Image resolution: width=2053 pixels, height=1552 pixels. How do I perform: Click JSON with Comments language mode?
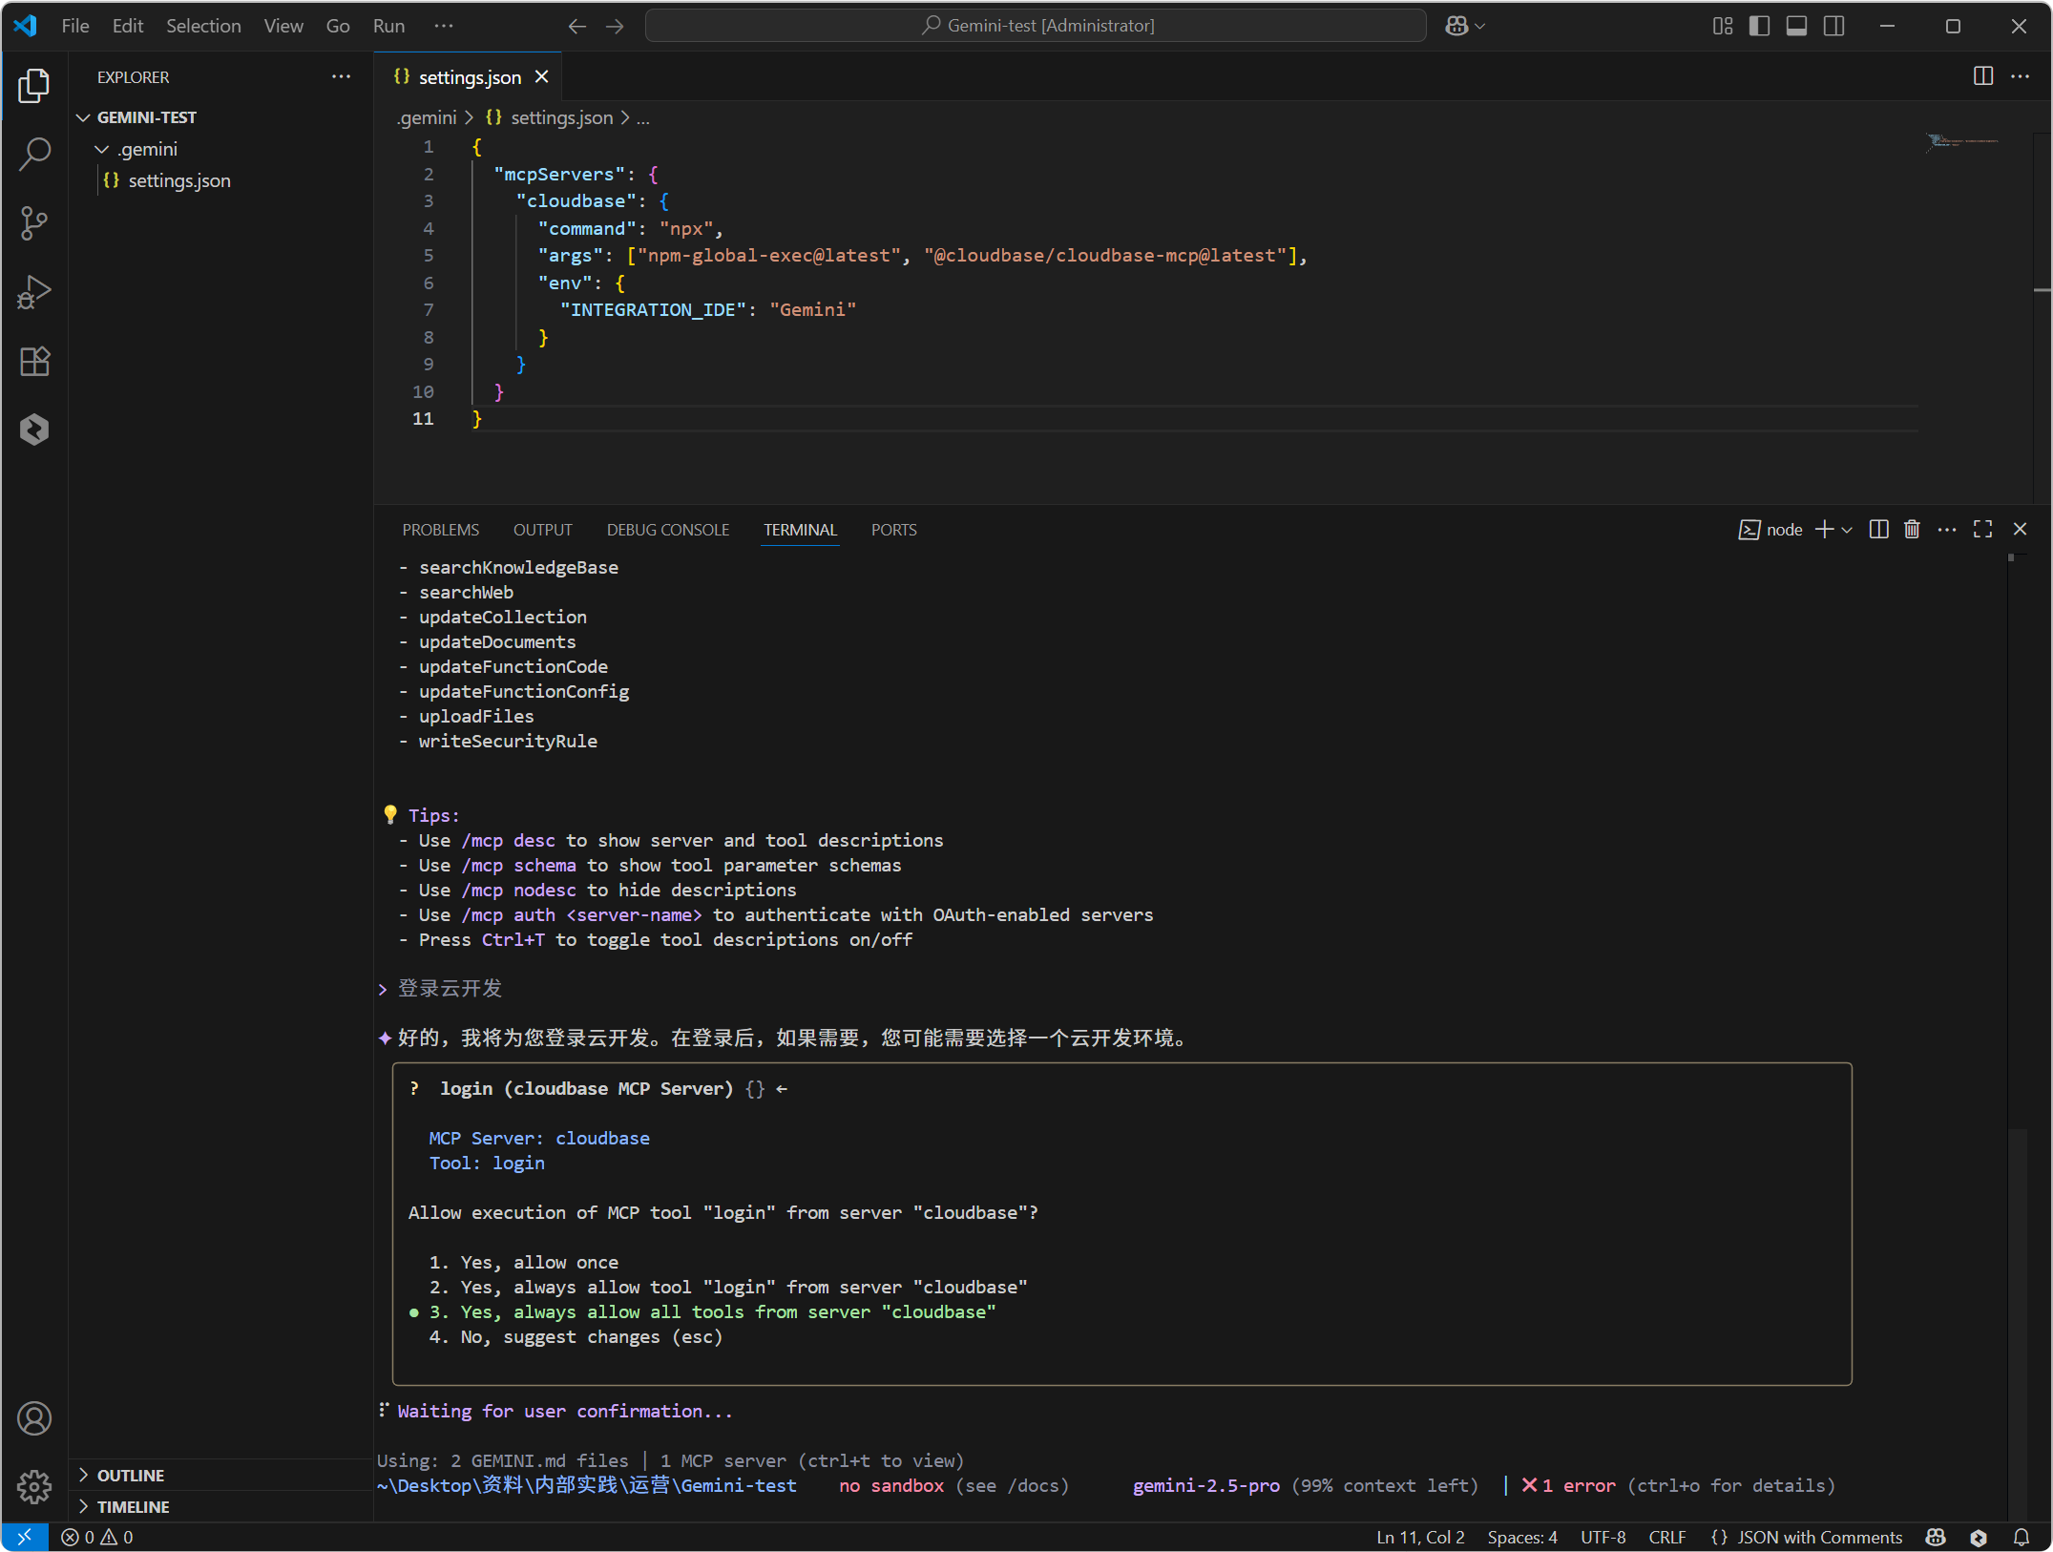tap(1818, 1537)
